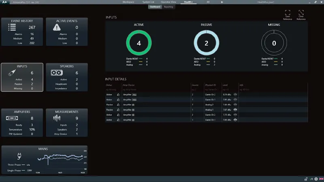Screen dimensions: 324x182
Task: Click the Clear Reference icon
Action: pos(301,13)
